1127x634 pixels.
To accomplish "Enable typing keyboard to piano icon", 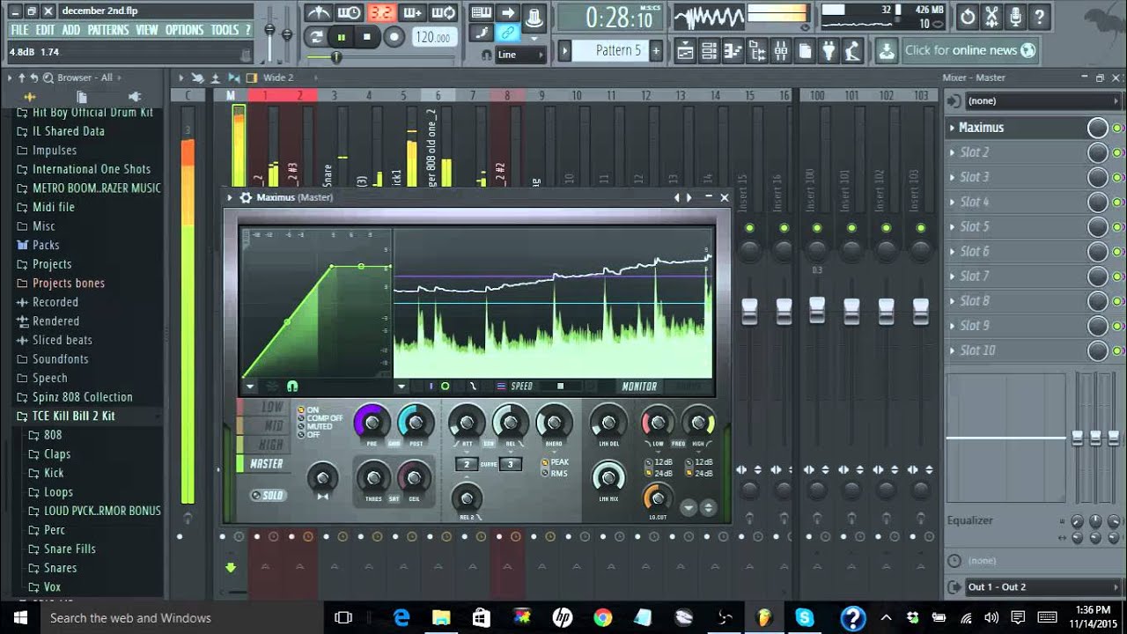I will point(481,13).
